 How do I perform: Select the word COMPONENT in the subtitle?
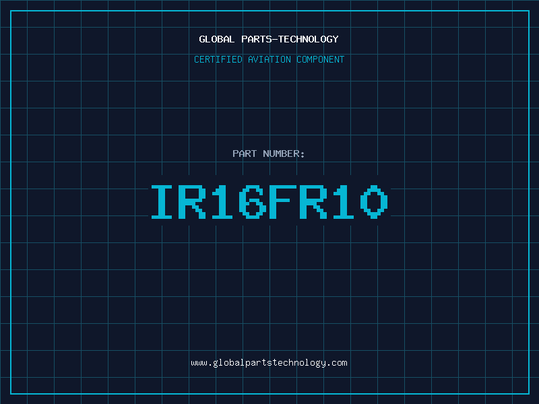321,59
